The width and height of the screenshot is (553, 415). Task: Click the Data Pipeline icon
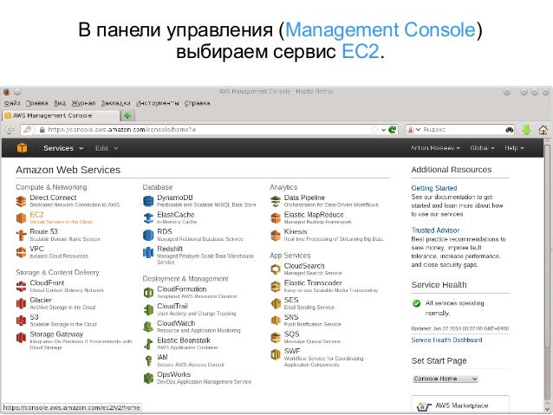(276, 201)
